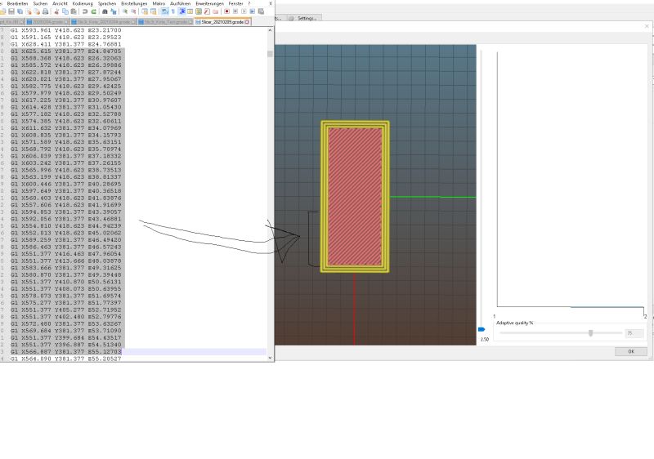This screenshot has width=654, height=459.
Task: Click the Save All icon
Action: (20, 11)
